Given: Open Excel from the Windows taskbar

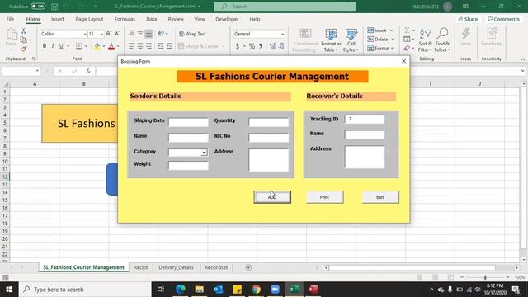Looking at the screenshot, I should (x=295, y=290).
